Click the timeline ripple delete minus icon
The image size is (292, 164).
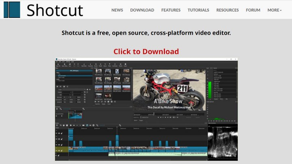coord(74,125)
